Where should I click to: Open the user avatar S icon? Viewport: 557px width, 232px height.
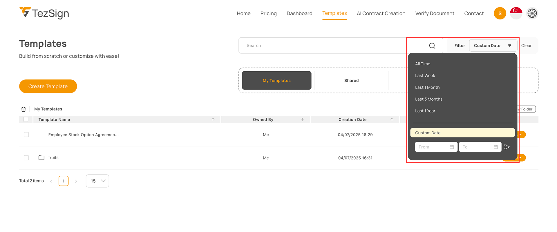pos(500,13)
